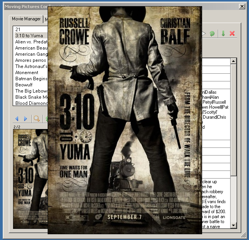Go to previous cover with left arrow
Viewport: 249px width, 240px height.
click(x=17, y=119)
